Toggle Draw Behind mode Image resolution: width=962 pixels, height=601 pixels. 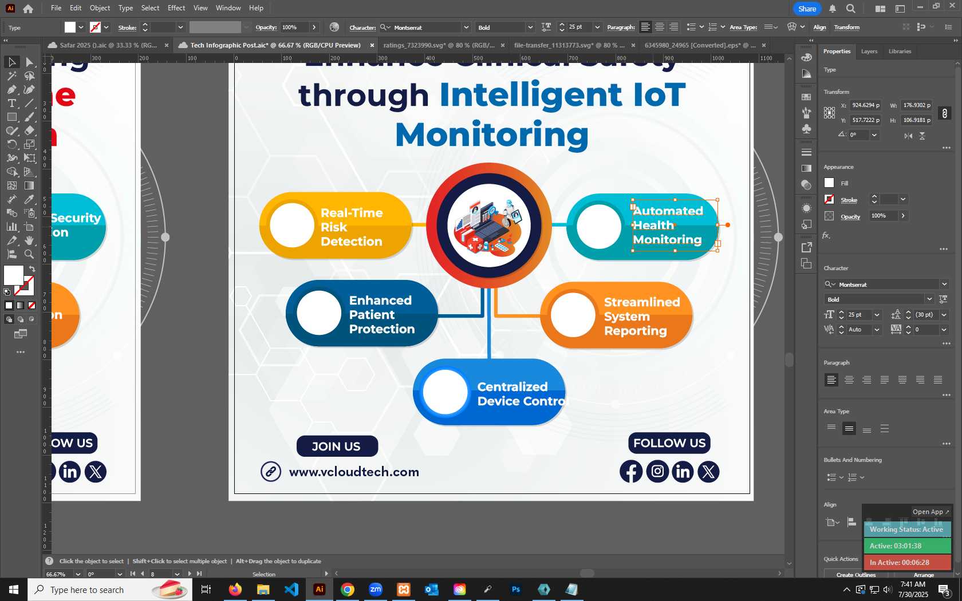tap(21, 319)
